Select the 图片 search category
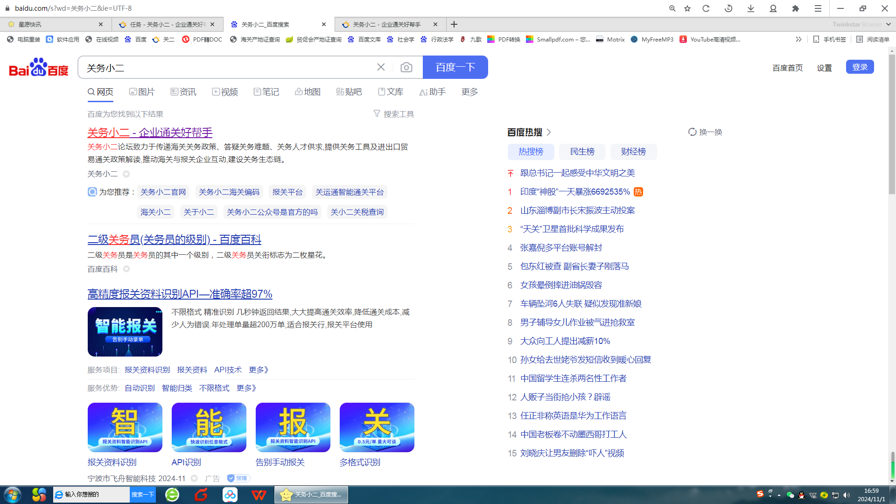 142,92
